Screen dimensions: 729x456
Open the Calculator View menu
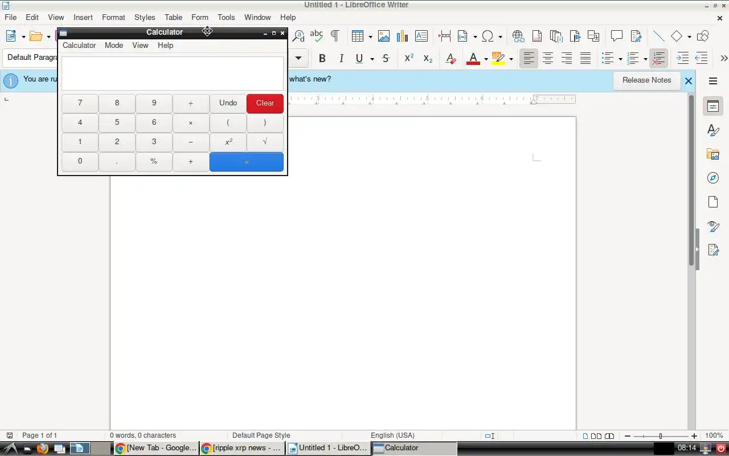pyautogui.click(x=140, y=45)
